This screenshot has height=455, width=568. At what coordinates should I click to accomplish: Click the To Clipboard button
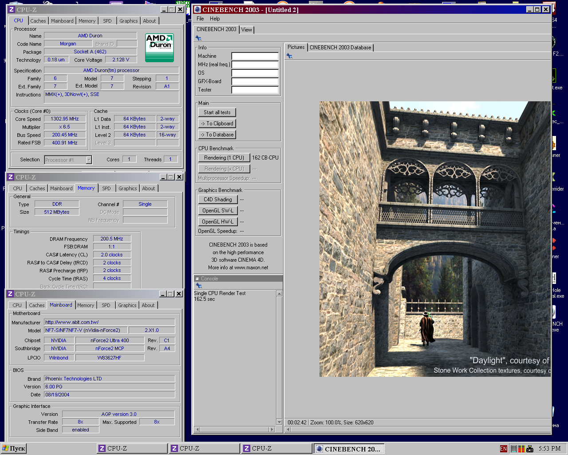point(217,124)
